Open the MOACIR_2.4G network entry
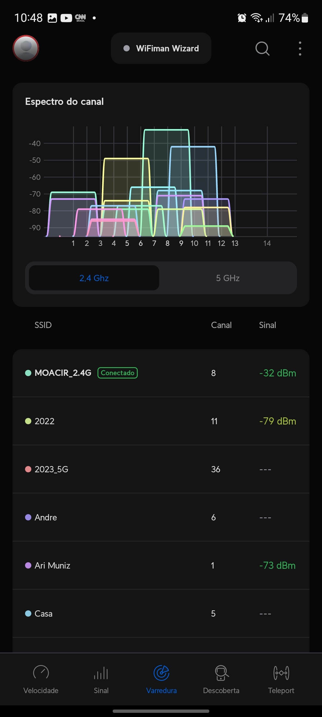 pyautogui.click(x=161, y=373)
